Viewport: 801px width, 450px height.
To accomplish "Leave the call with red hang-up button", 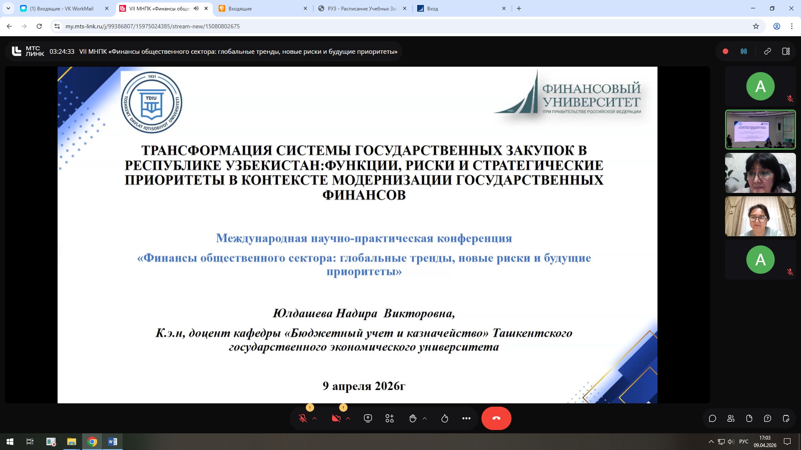I will click(496, 418).
